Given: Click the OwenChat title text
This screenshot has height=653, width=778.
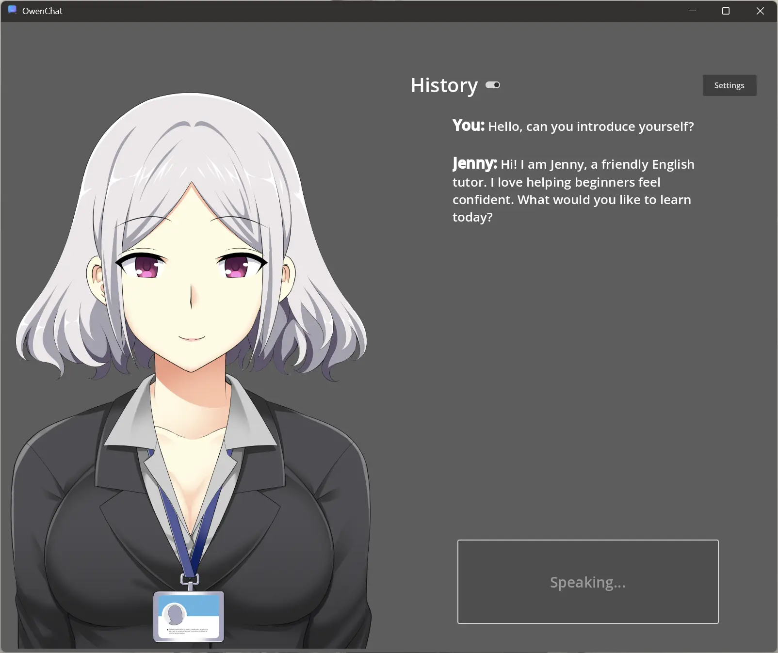Looking at the screenshot, I should point(42,11).
